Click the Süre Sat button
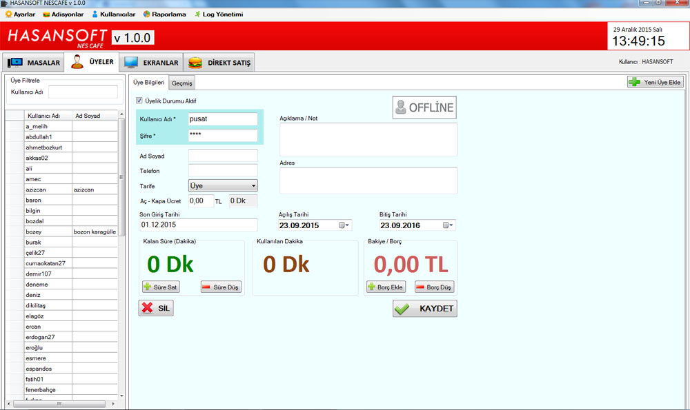690x410 pixels. [x=161, y=287]
